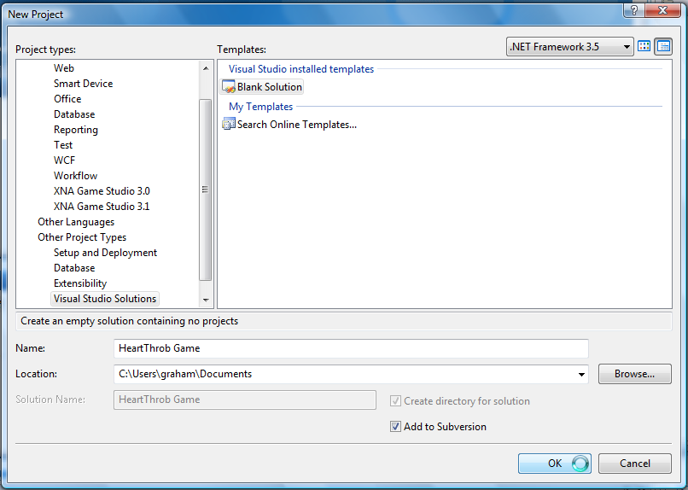Click the project types scrollbar thumb

click(206, 190)
